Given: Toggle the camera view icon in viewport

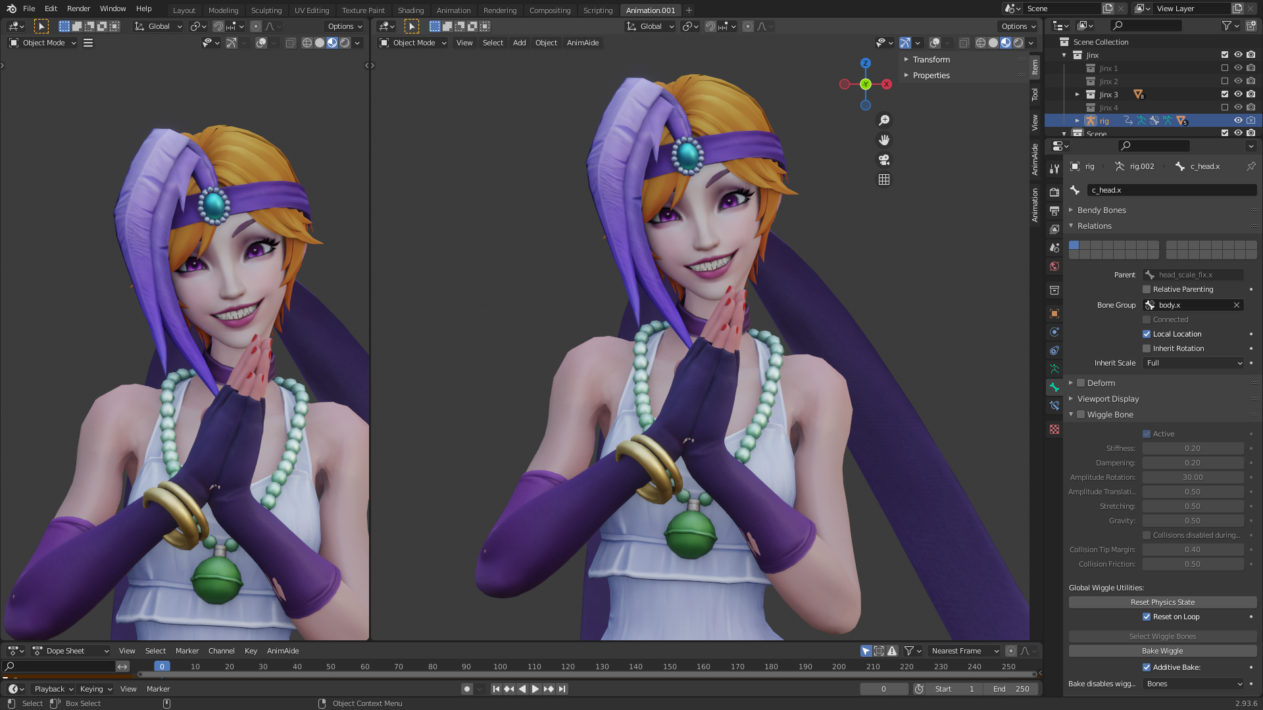Looking at the screenshot, I should pos(884,160).
